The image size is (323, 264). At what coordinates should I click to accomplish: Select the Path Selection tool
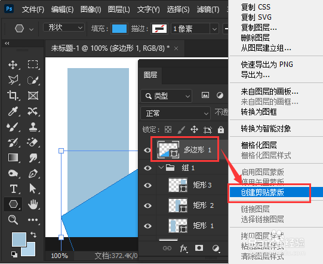(x=33, y=189)
